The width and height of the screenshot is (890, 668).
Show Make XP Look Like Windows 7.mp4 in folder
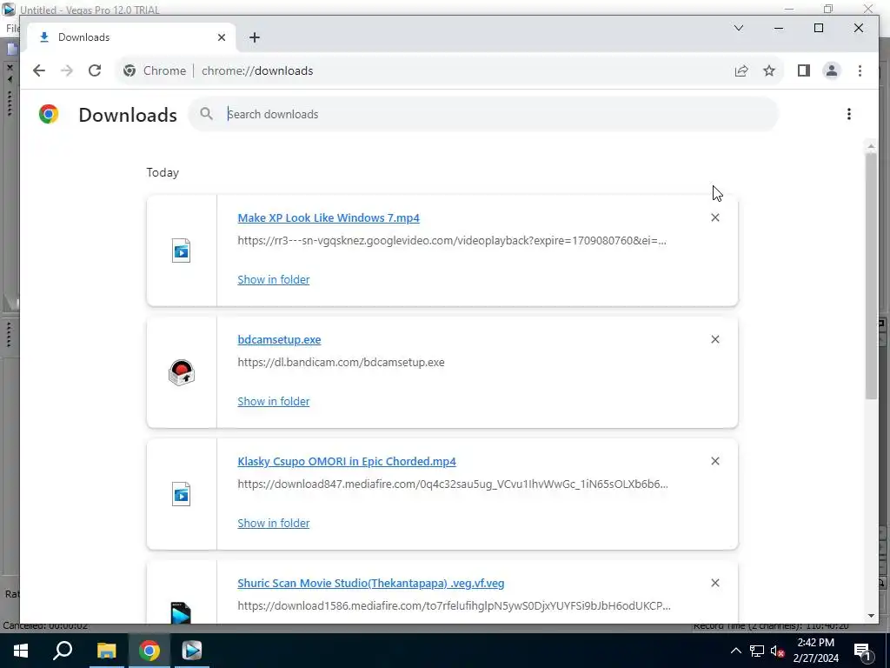coord(274,279)
